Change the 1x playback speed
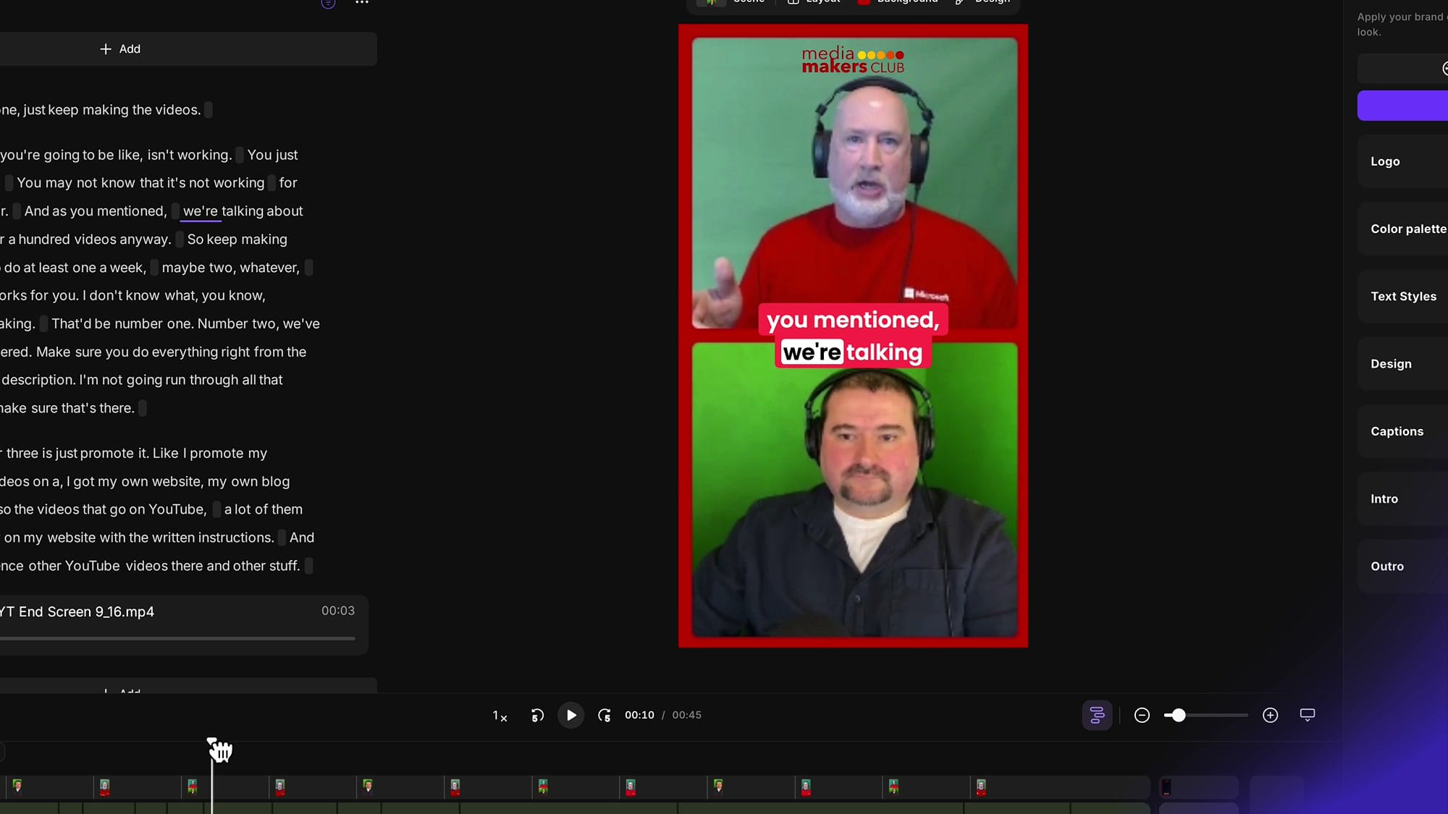This screenshot has width=1448, height=814. (x=499, y=715)
